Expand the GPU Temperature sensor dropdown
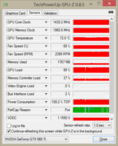 [28, 38]
